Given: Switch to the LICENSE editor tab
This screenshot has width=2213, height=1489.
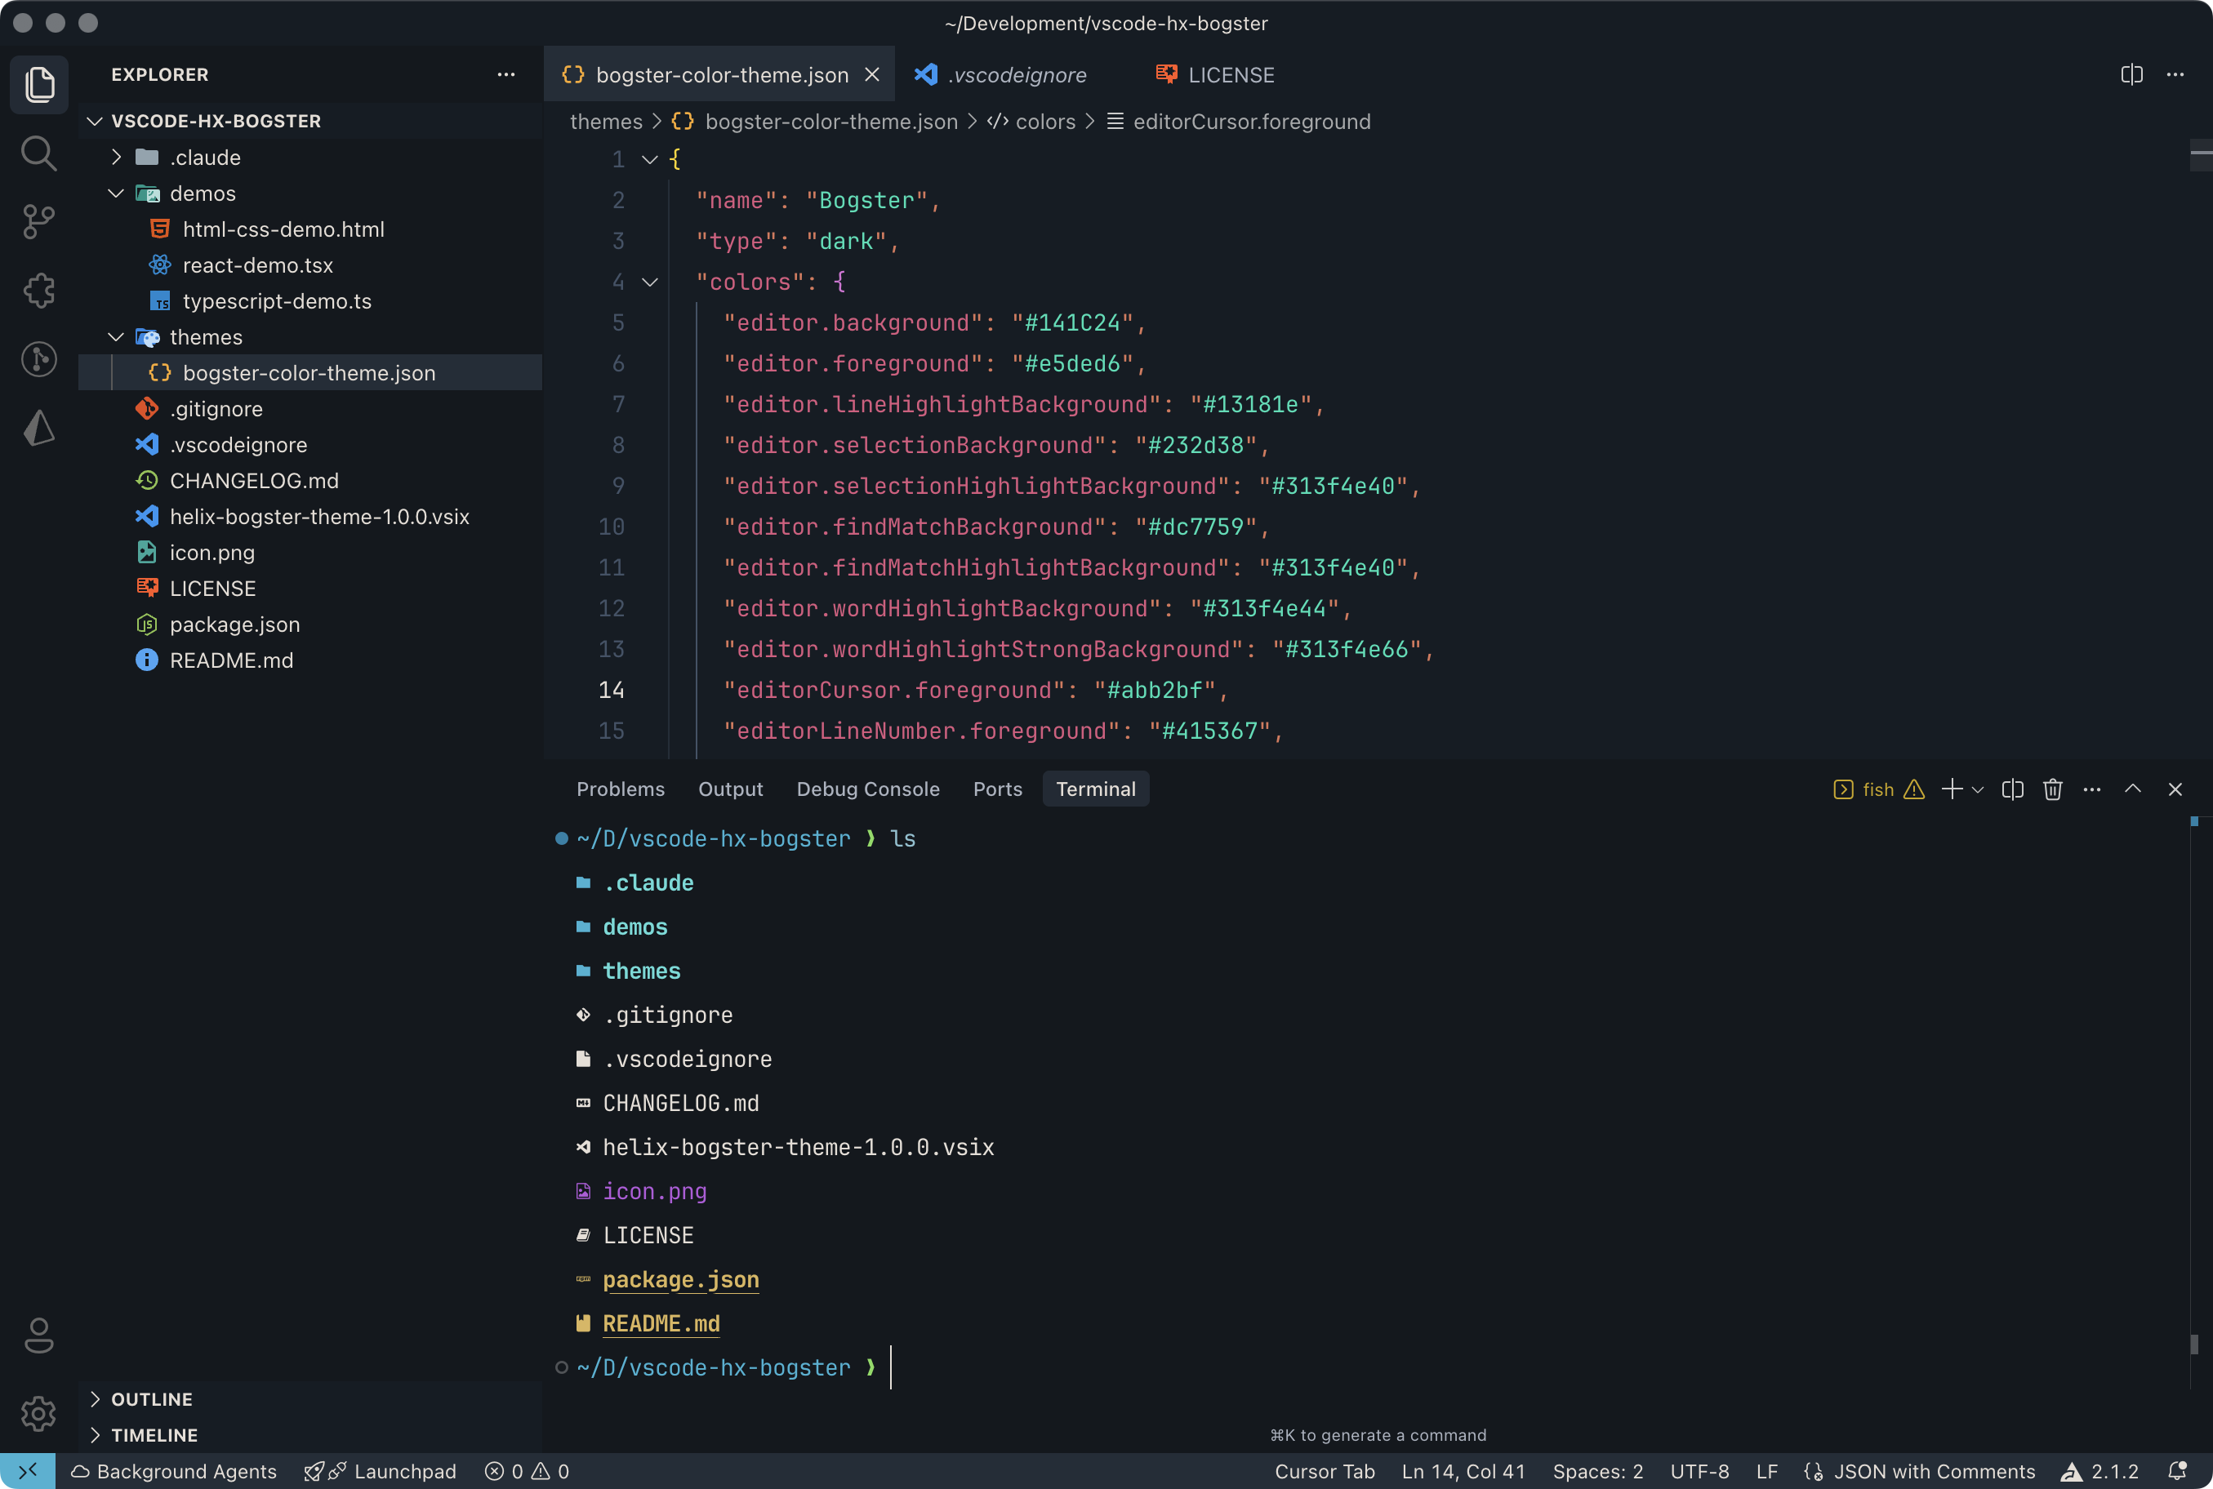Looking at the screenshot, I should 1216,74.
